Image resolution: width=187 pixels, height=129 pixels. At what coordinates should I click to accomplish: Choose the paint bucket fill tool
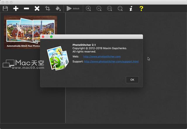[58, 8]
